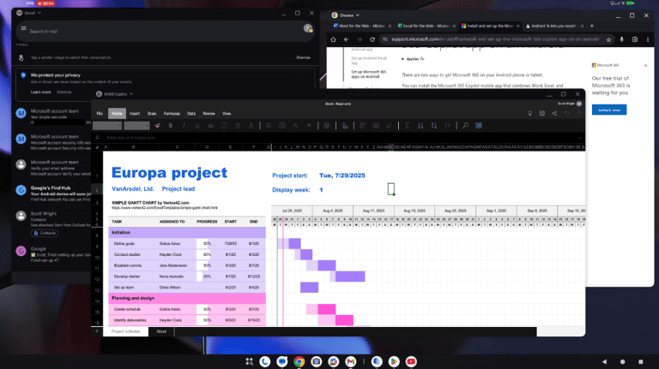Viewport: 659px width, 369px height.
Task: Click the Chrome microphone icon
Action: tap(621, 39)
